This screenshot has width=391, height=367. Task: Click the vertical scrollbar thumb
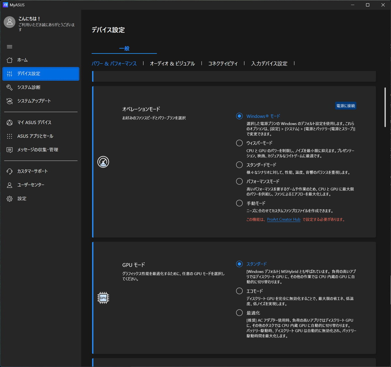(385, 107)
